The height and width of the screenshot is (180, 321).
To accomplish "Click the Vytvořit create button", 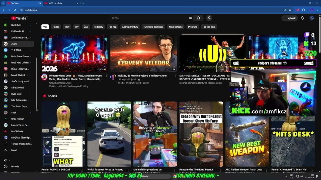I will coord(289,18).
